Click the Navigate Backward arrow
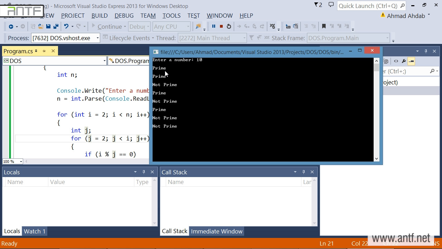Screen dimensions: 442x249 11,26
